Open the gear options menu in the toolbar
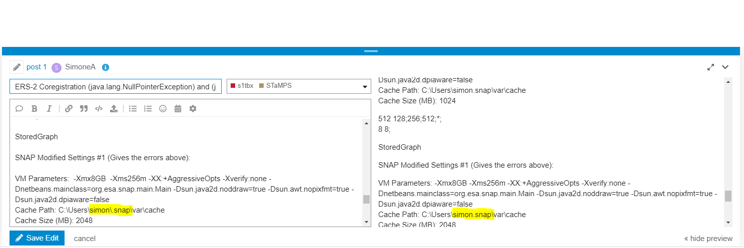 pyautogui.click(x=193, y=108)
